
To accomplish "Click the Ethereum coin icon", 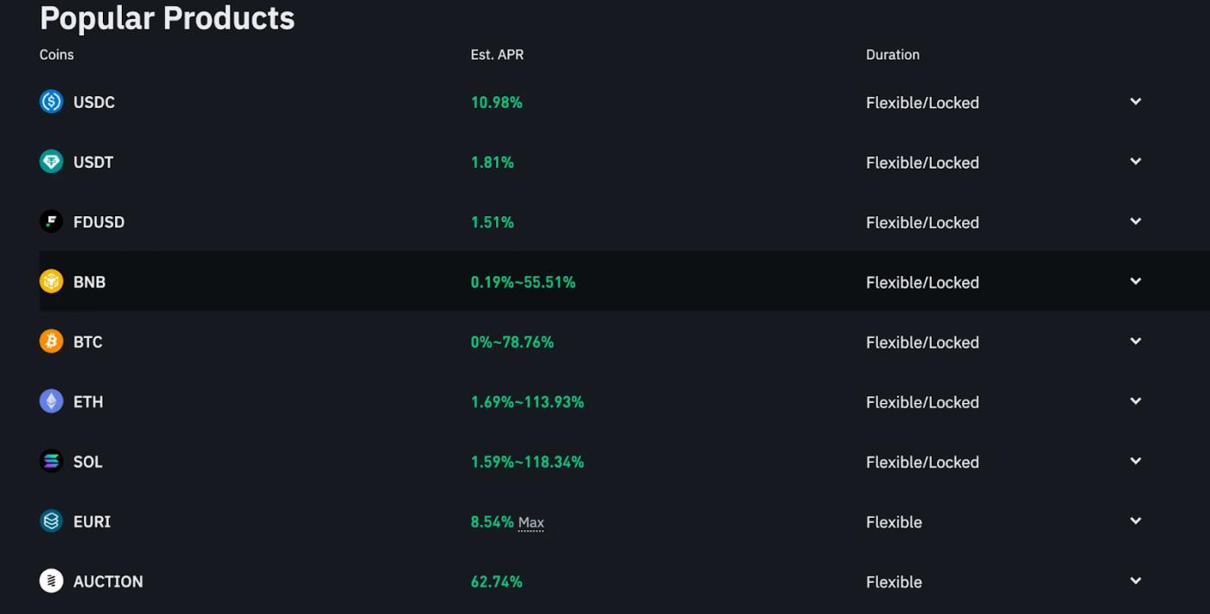I will 50,400.
